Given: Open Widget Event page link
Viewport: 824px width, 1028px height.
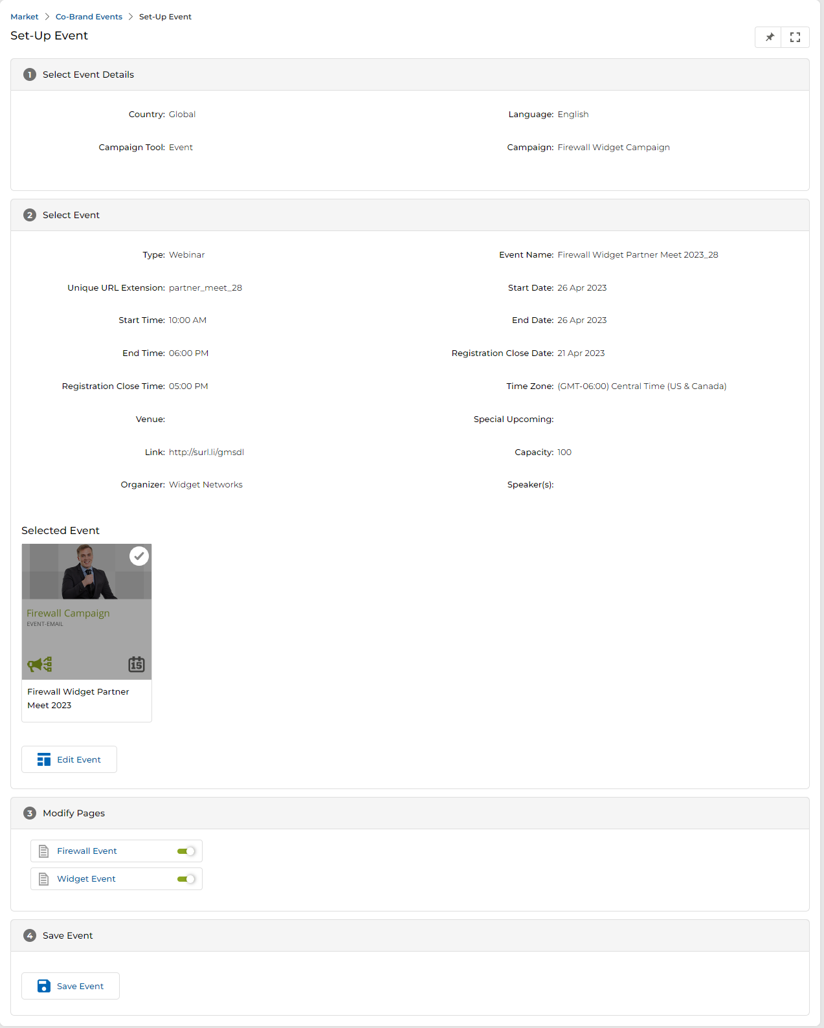Looking at the screenshot, I should tap(86, 879).
